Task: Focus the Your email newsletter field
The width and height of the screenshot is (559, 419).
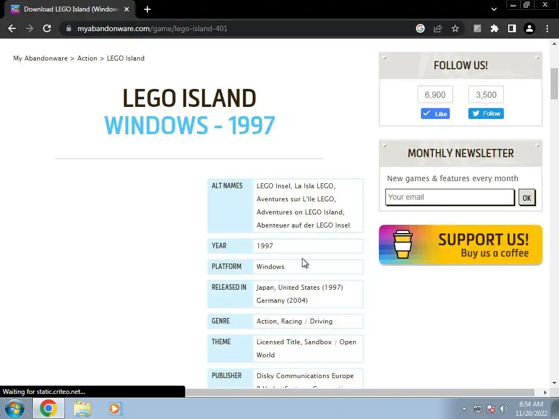Action: coord(450,197)
